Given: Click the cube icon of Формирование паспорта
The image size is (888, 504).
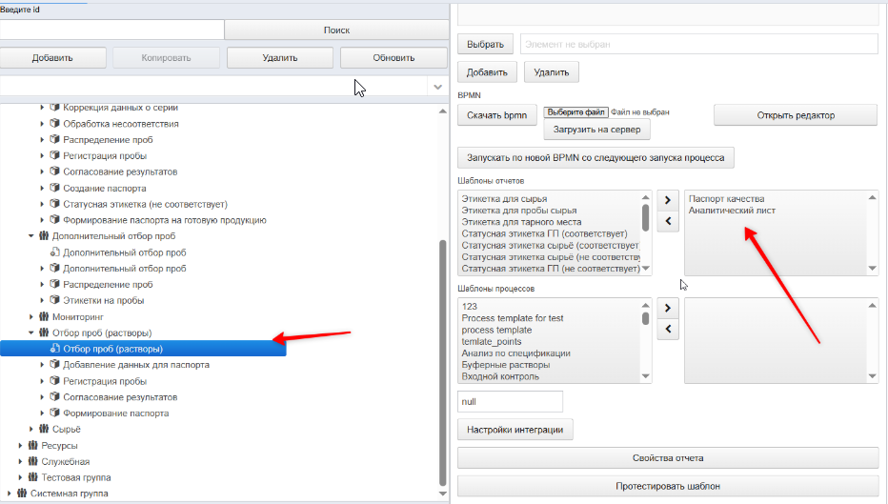Looking at the screenshot, I should tap(54, 413).
